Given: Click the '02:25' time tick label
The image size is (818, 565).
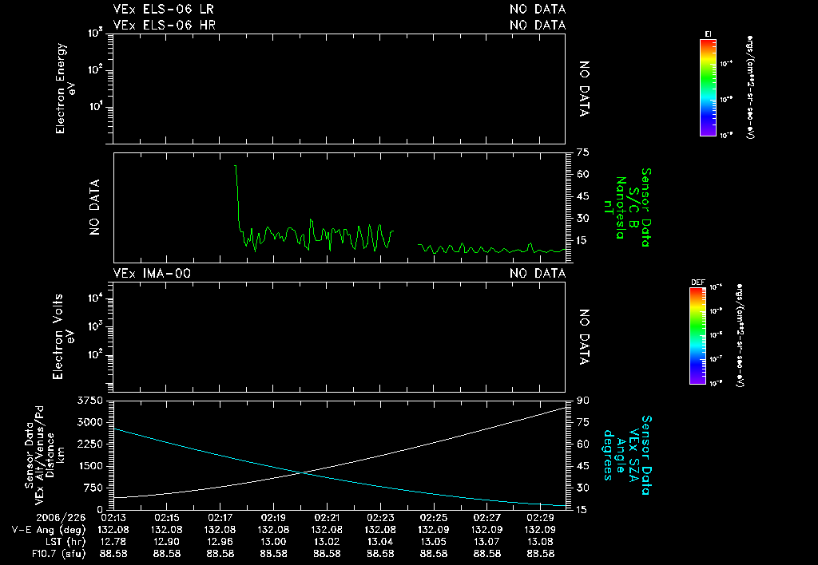Looking at the screenshot, I should click(x=434, y=518).
